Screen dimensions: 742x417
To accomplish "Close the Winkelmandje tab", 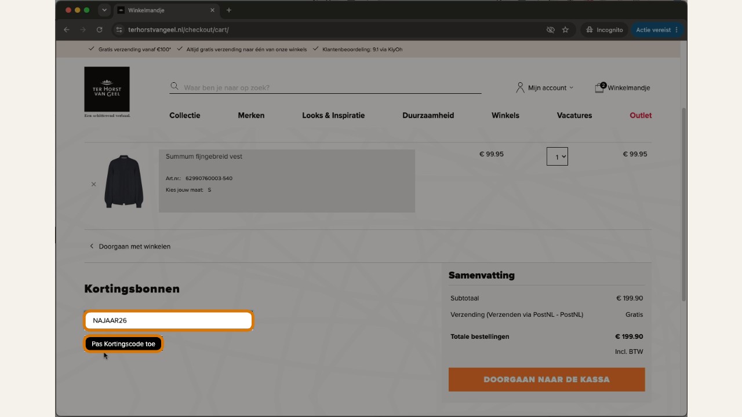I will 212,10.
